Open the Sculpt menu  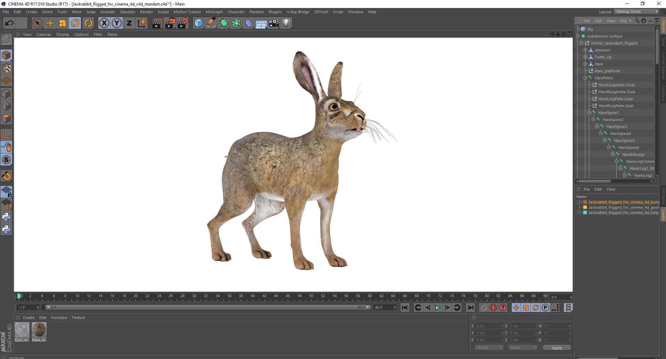click(163, 12)
